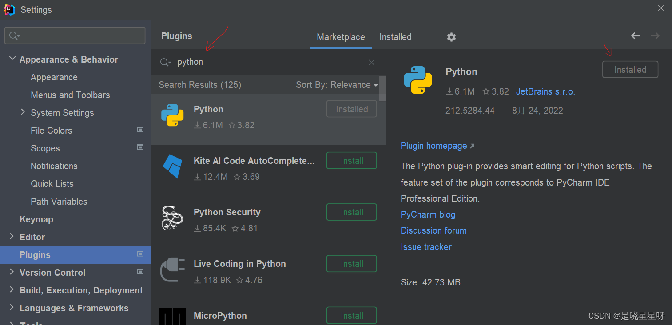This screenshot has height=325, width=672.
Task: Click the Python plugin logo in results list
Action: (x=172, y=115)
